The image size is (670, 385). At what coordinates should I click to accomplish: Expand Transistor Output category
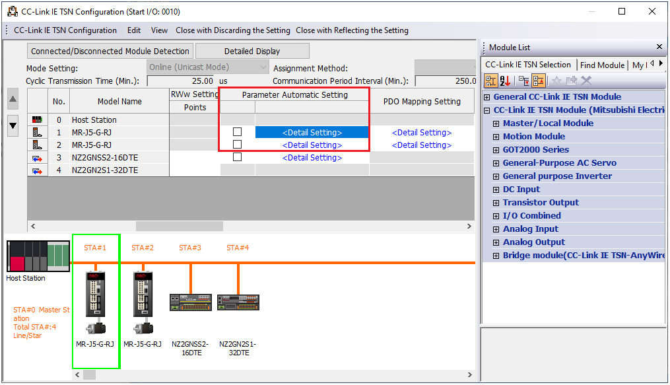(x=496, y=203)
